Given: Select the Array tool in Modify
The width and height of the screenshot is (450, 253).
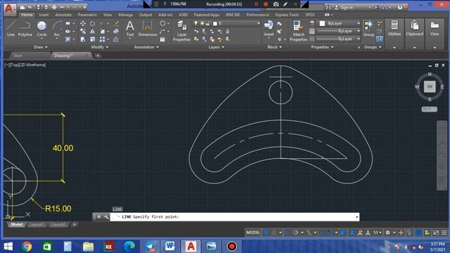Looking at the screenshot, I should point(103,39).
